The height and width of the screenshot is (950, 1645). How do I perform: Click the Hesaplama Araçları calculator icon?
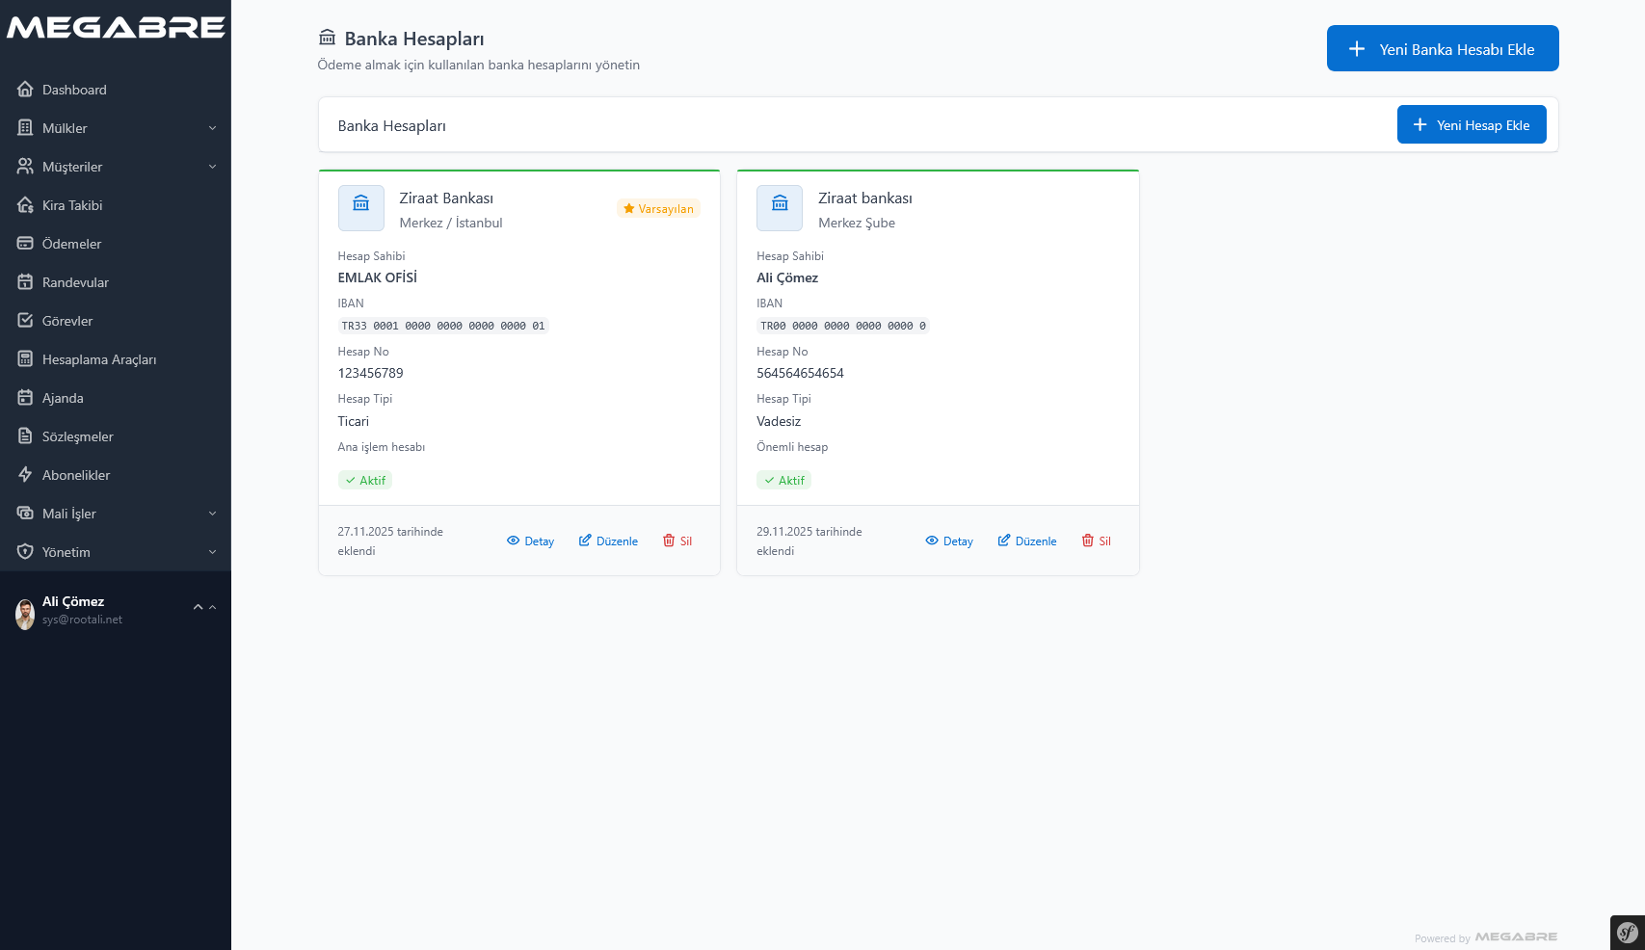25,359
